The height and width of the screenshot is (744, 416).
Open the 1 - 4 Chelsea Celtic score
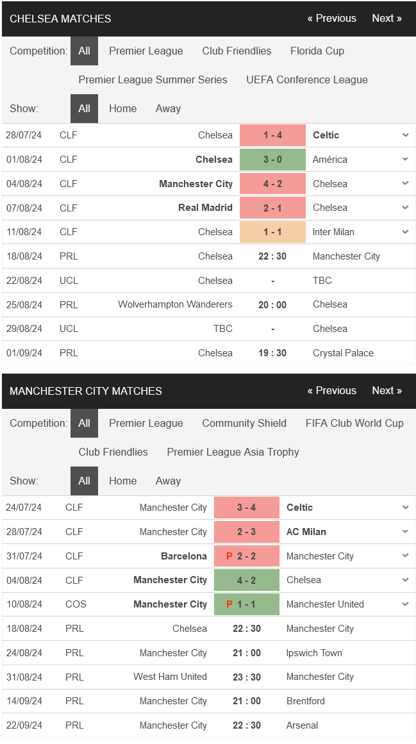pos(273,135)
